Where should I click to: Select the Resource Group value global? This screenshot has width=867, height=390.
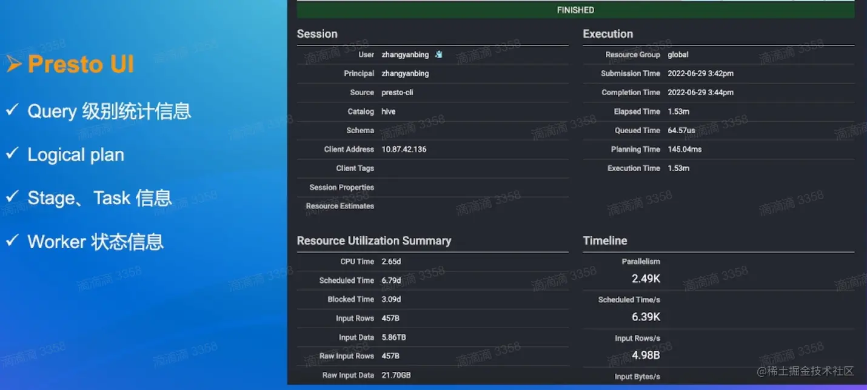pyautogui.click(x=678, y=55)
